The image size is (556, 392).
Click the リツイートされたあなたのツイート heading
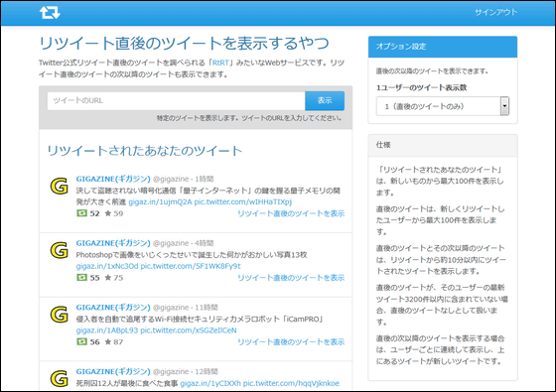click(144, 151)
